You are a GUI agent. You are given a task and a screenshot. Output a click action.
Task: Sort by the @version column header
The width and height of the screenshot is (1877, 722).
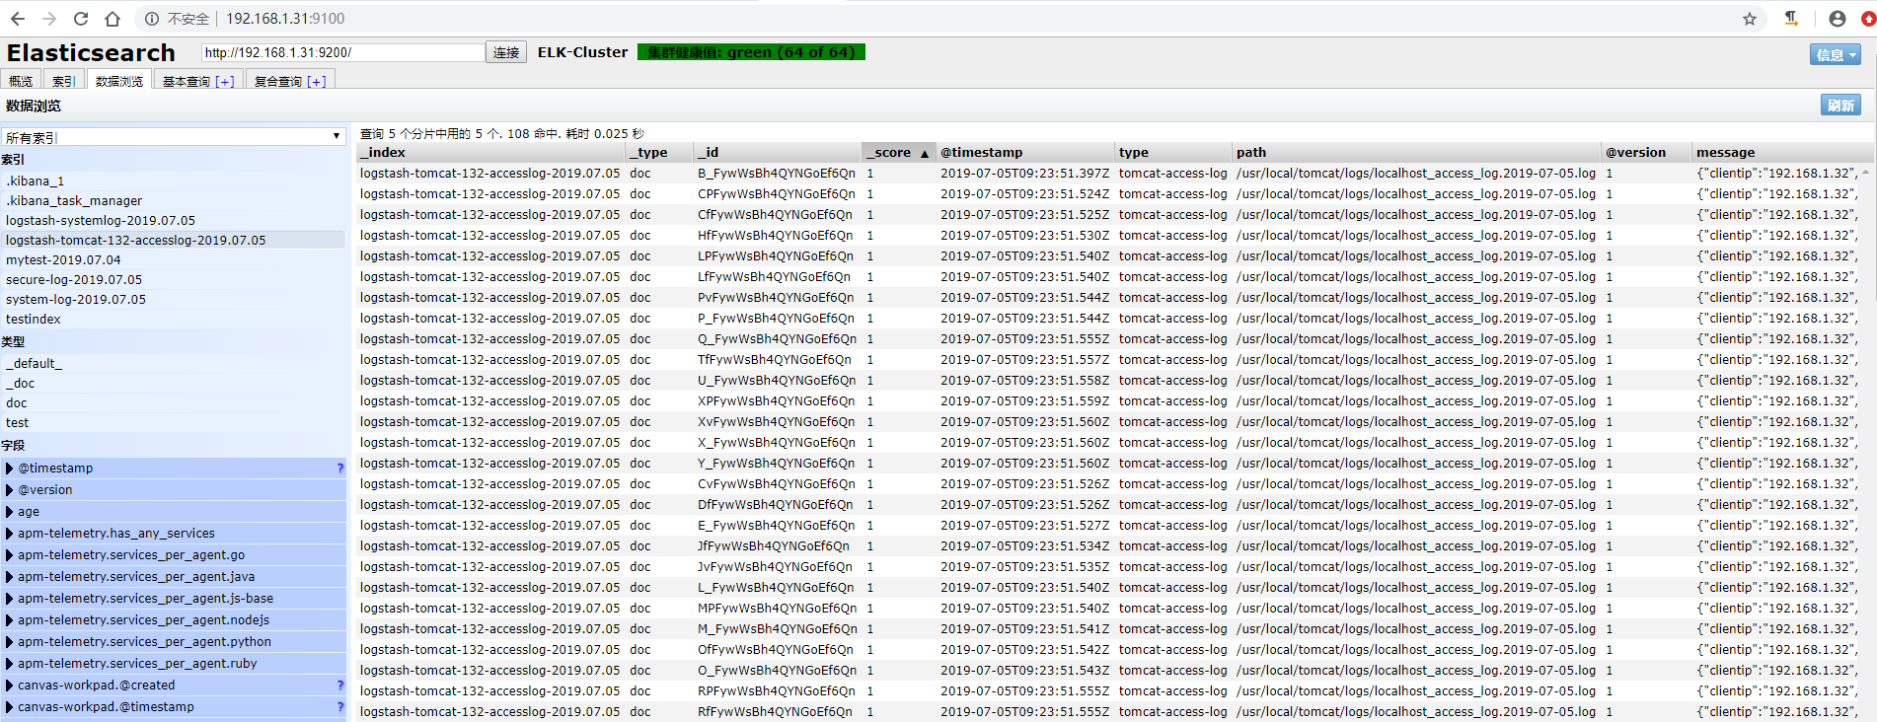1646,153
